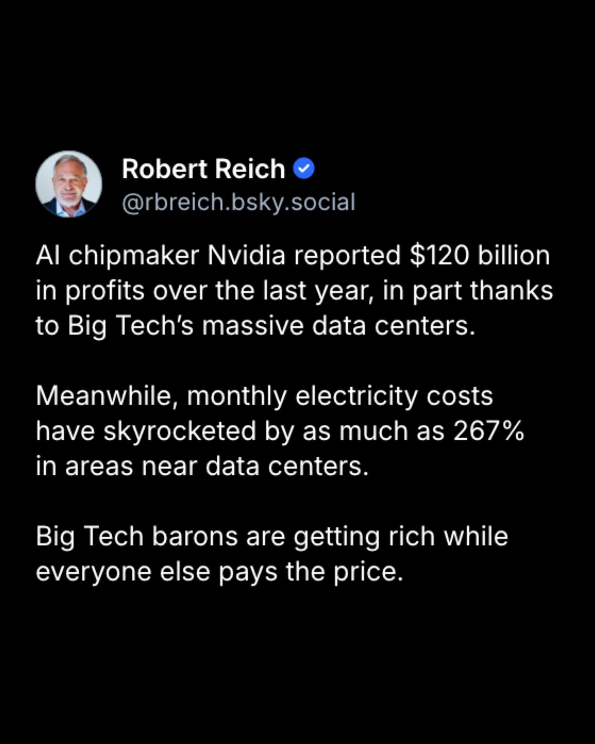The width and height of the screenshot is (595, 744).
Task: Click the "267%" statistic in the post
Action: [488, 431]
